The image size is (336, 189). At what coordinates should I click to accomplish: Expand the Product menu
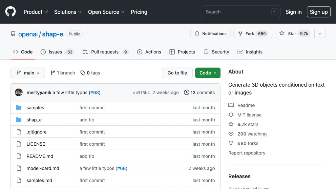[x=36, y=12]
